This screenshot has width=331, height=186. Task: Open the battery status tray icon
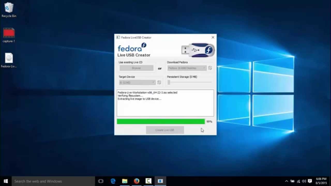(x=292, y=181)
